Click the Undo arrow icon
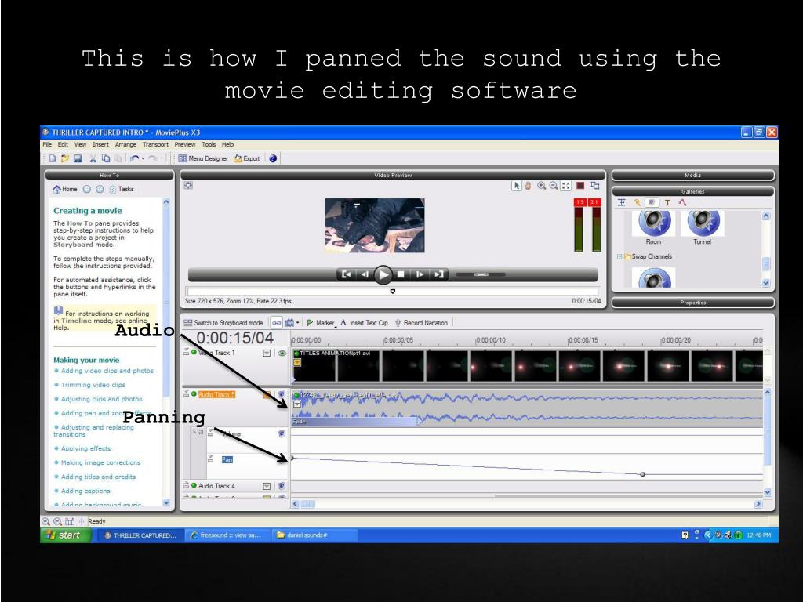The image size is (803, 602). 134,158
